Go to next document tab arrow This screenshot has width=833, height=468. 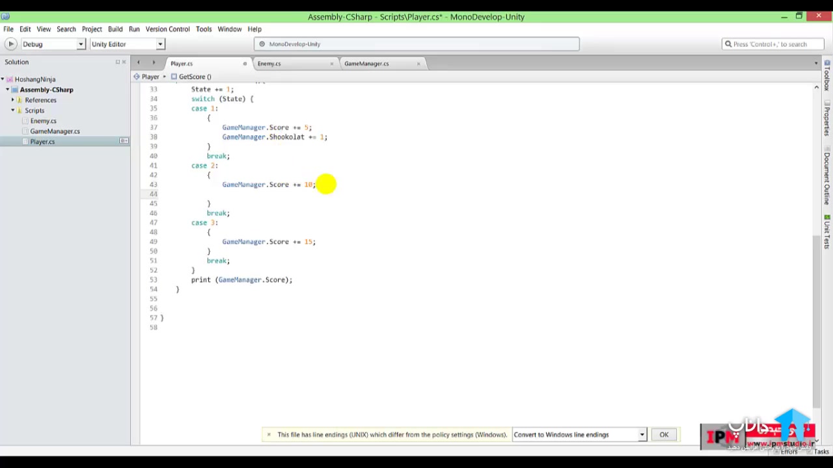click(x=154, y=63)
